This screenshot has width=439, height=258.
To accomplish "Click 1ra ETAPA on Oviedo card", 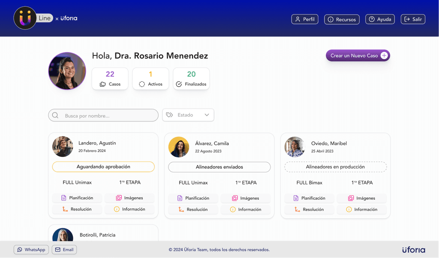I will click(x=362, y=183).
